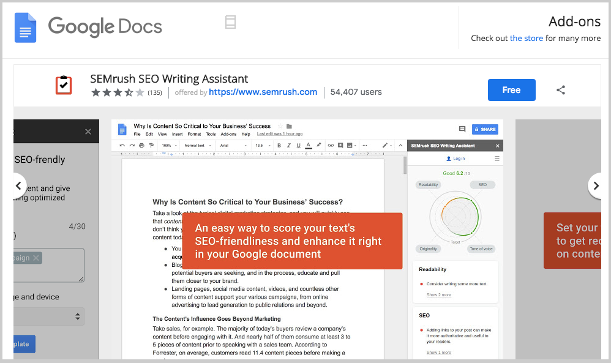Open the Insert menu
The image size is (611, 363).
point(178,134)
